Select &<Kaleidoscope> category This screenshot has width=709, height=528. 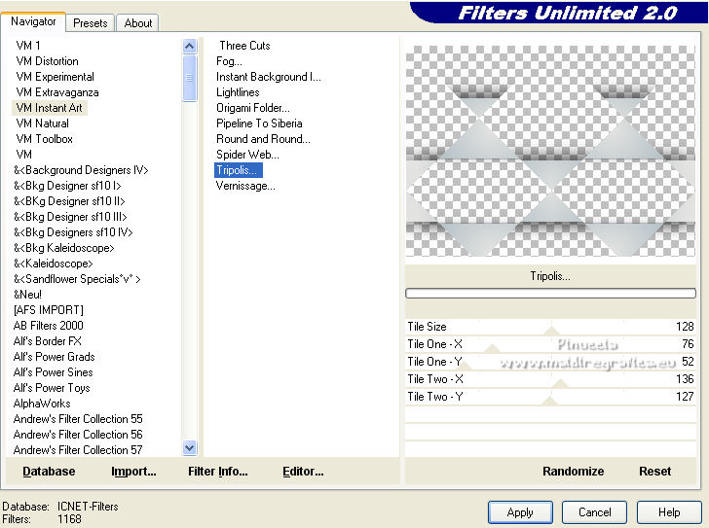[54, 264]
